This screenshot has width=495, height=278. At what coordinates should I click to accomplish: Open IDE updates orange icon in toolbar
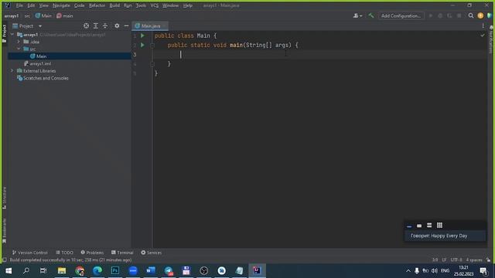480,15
